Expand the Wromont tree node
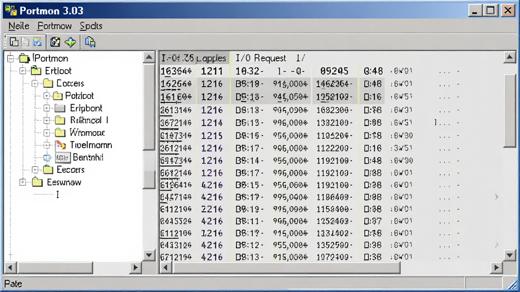Image resolution: width=520 pixels, height=292 pixels. click(47, 133)
